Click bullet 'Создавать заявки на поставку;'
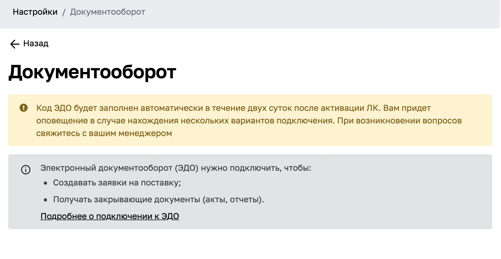 117,183
